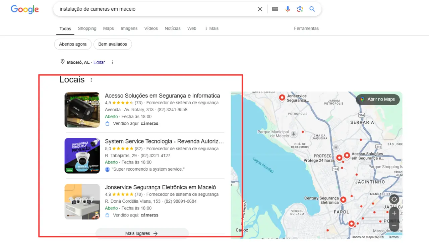Screen dimensions: 429x244
Task: Click the Termos link on the map
Action: point(393,237)
